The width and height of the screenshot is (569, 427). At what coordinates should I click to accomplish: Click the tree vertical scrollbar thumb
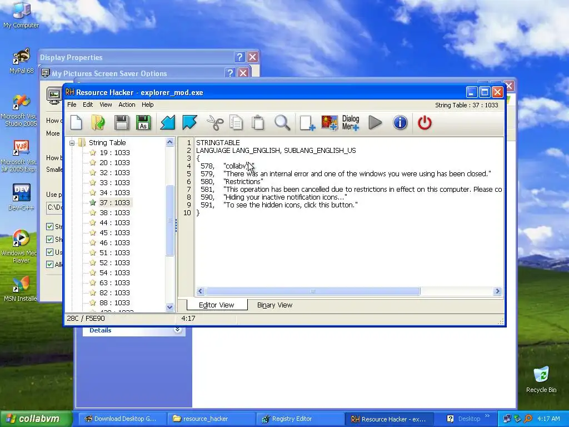click(170, 220)
